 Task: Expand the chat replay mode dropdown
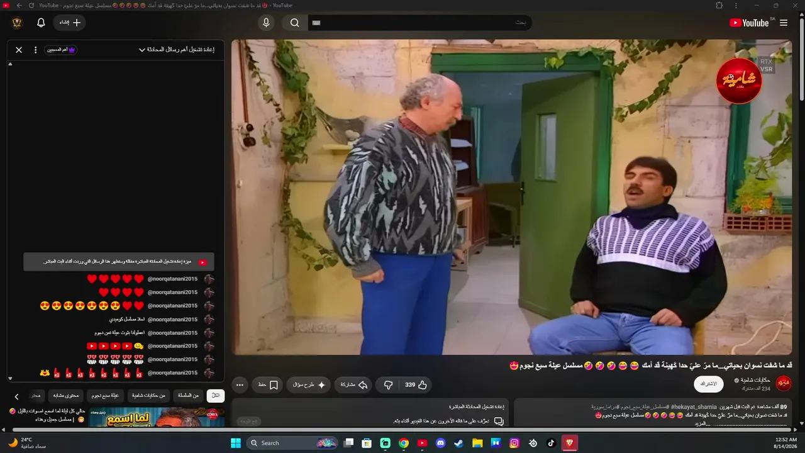tap(177, 50)
